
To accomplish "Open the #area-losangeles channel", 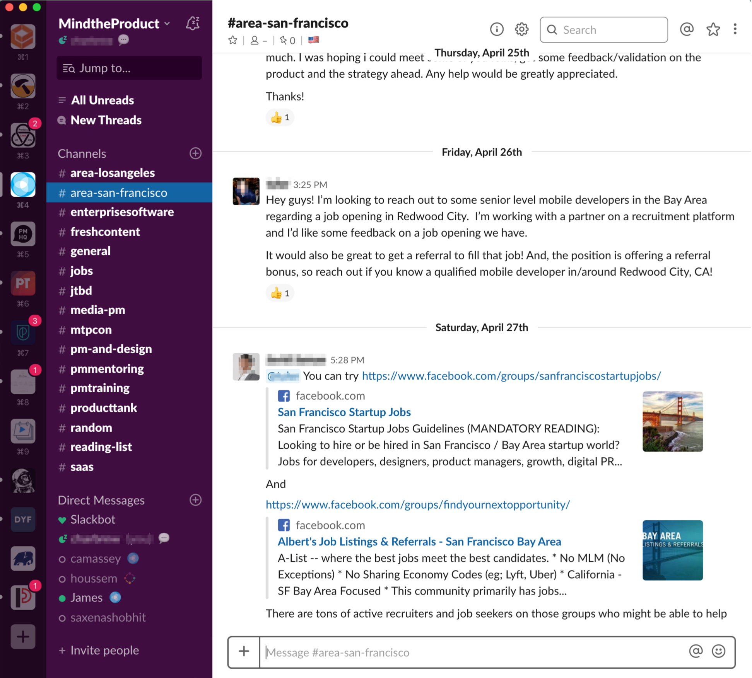I will coord(129,173).
